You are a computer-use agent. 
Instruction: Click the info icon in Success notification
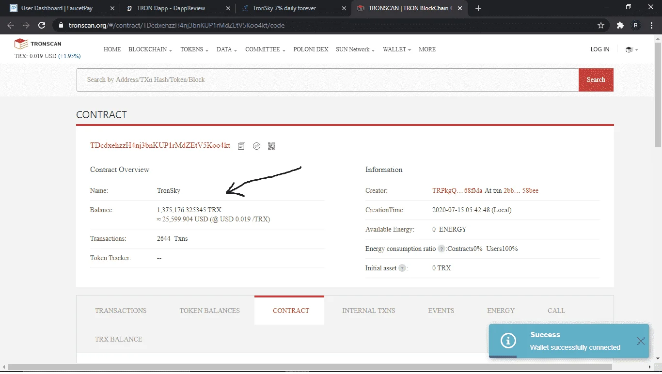(508, 341)
